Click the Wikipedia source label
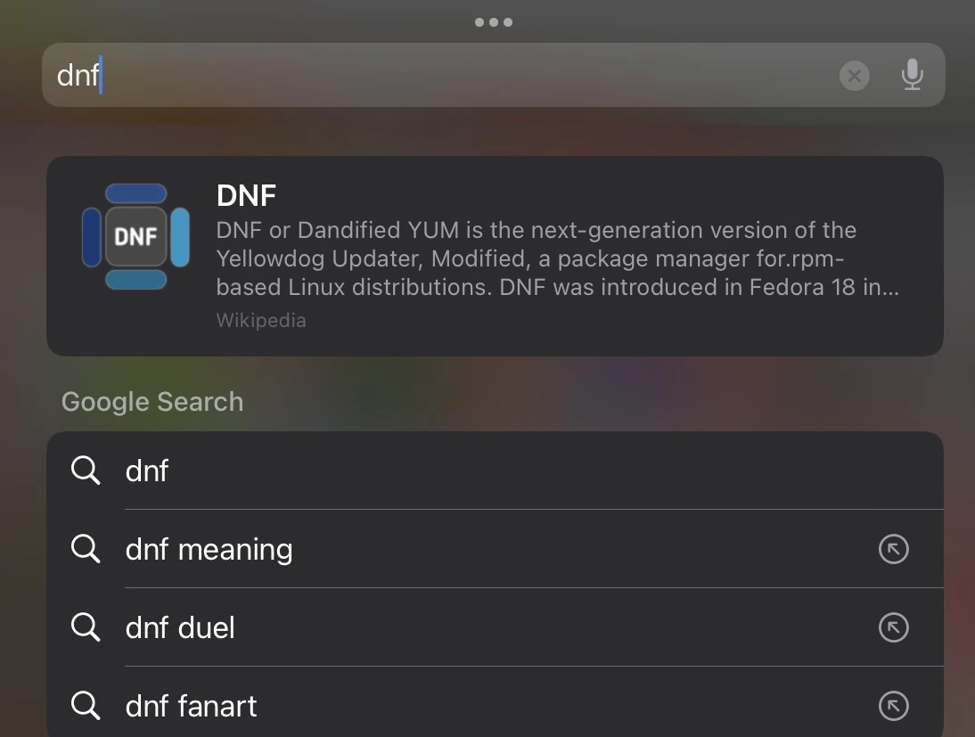Screen dimensions: 975x737 coord(261,321)
